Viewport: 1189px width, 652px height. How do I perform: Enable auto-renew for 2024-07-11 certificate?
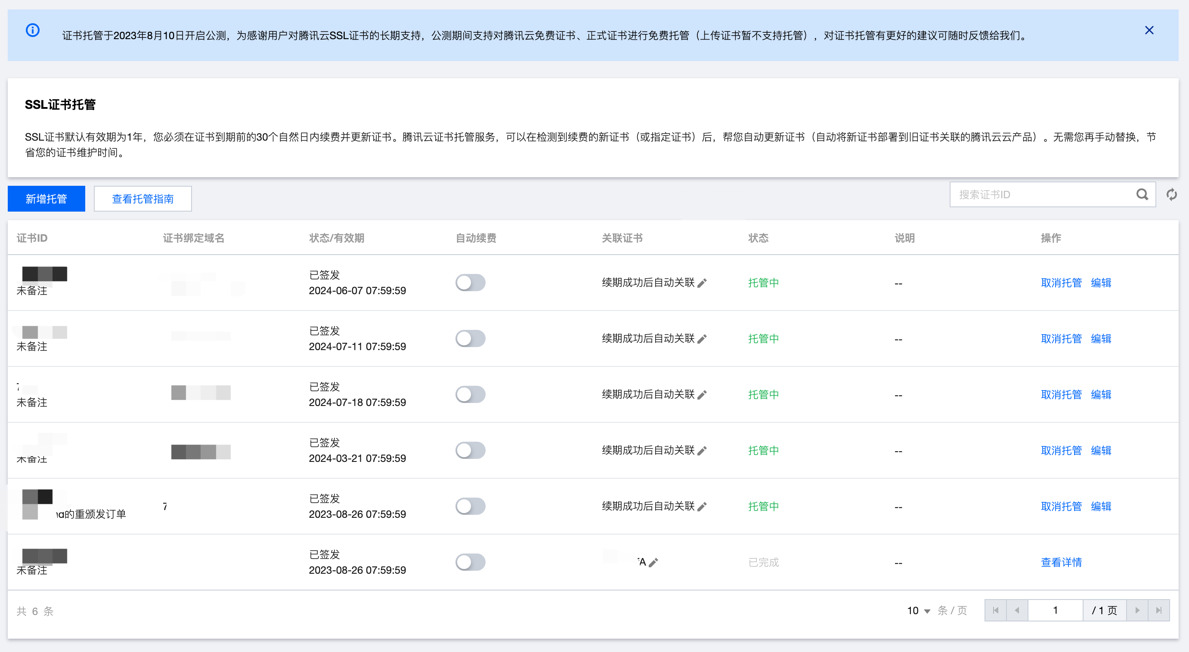pos(470,338)
